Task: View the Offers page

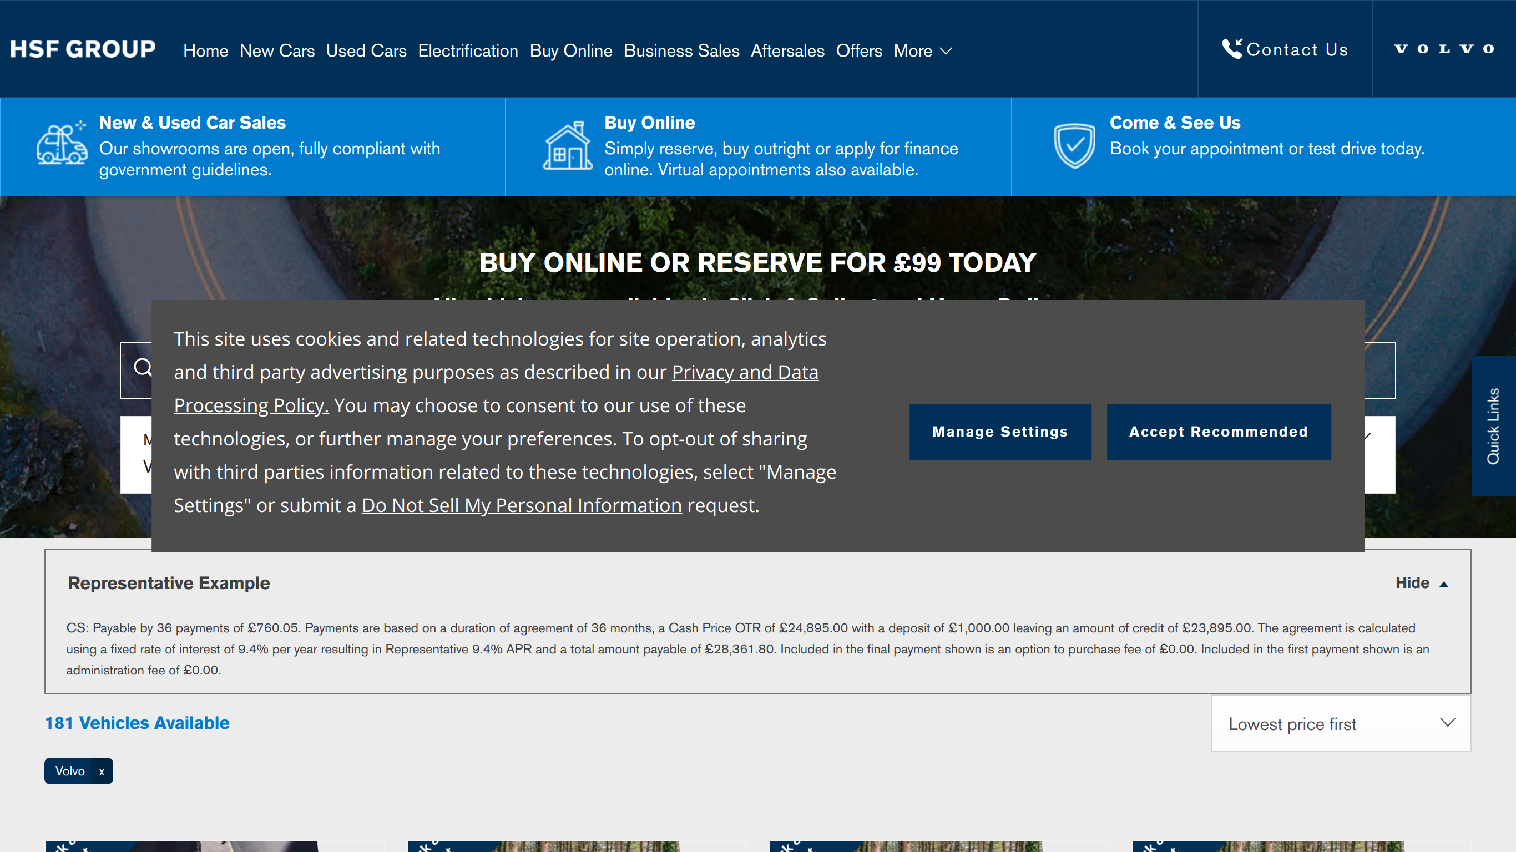Action: click(858, 50)
